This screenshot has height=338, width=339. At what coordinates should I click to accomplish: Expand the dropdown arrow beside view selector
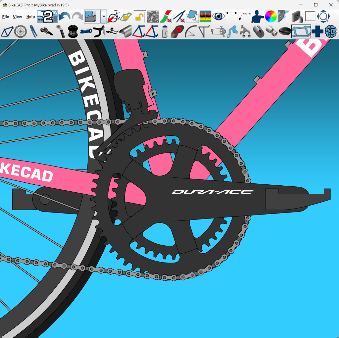tap(104, 16)
